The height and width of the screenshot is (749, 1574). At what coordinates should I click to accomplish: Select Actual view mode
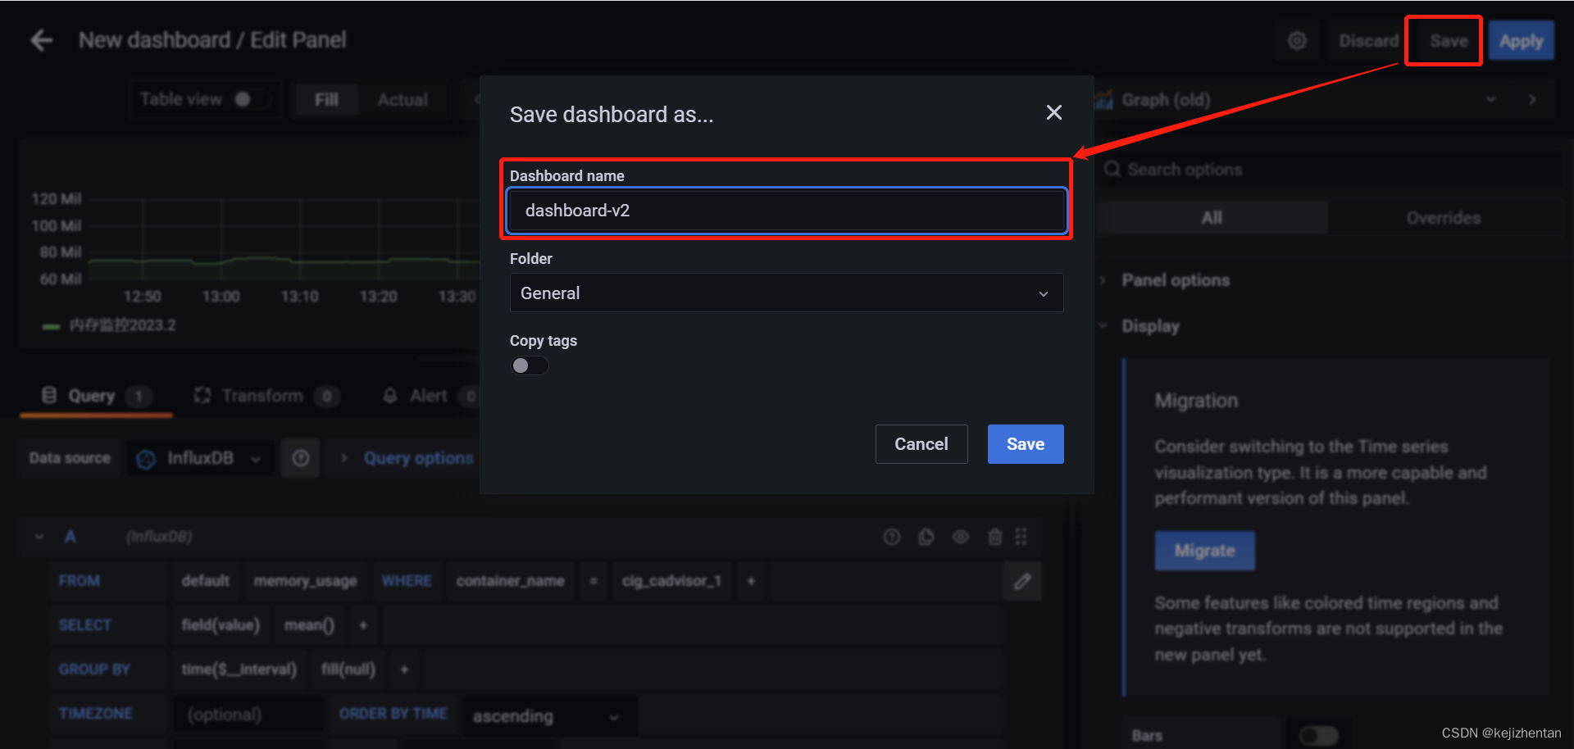tap(403, 100)
